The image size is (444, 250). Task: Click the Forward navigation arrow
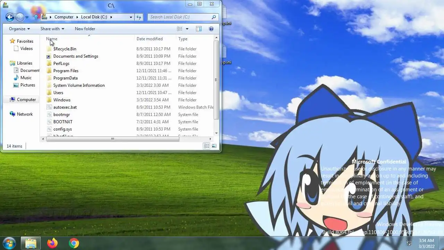pos(20,17)
